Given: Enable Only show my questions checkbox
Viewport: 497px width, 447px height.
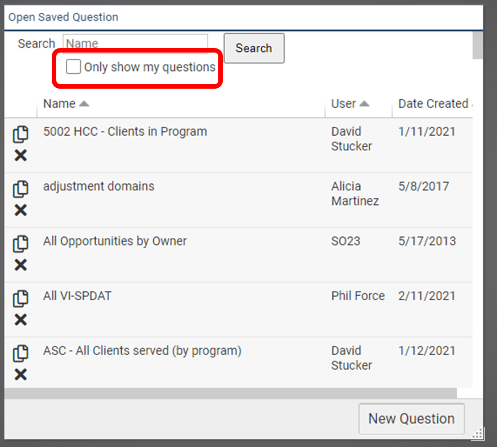Looking at the screenshot, I should coord(73,67).
